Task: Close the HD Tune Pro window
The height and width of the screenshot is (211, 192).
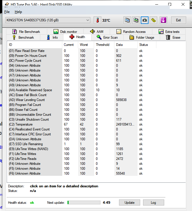Action: [183, 4]
